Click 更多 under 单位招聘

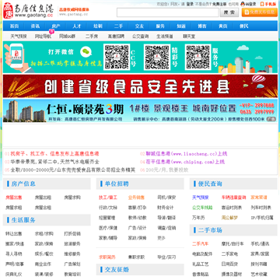(162, 238)
